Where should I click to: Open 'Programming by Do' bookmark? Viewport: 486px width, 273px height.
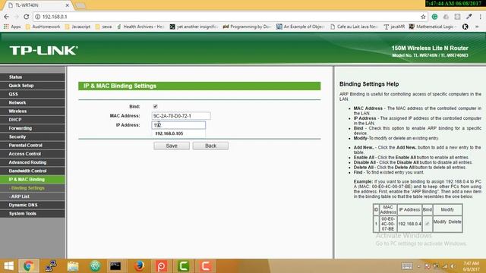coord(247,27)
